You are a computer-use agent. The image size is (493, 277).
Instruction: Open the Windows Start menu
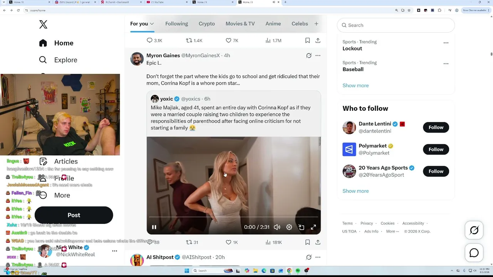187,271
